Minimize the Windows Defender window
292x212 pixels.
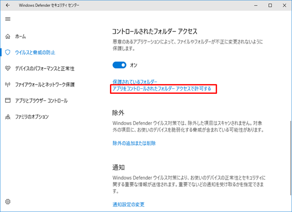(256, 5)
